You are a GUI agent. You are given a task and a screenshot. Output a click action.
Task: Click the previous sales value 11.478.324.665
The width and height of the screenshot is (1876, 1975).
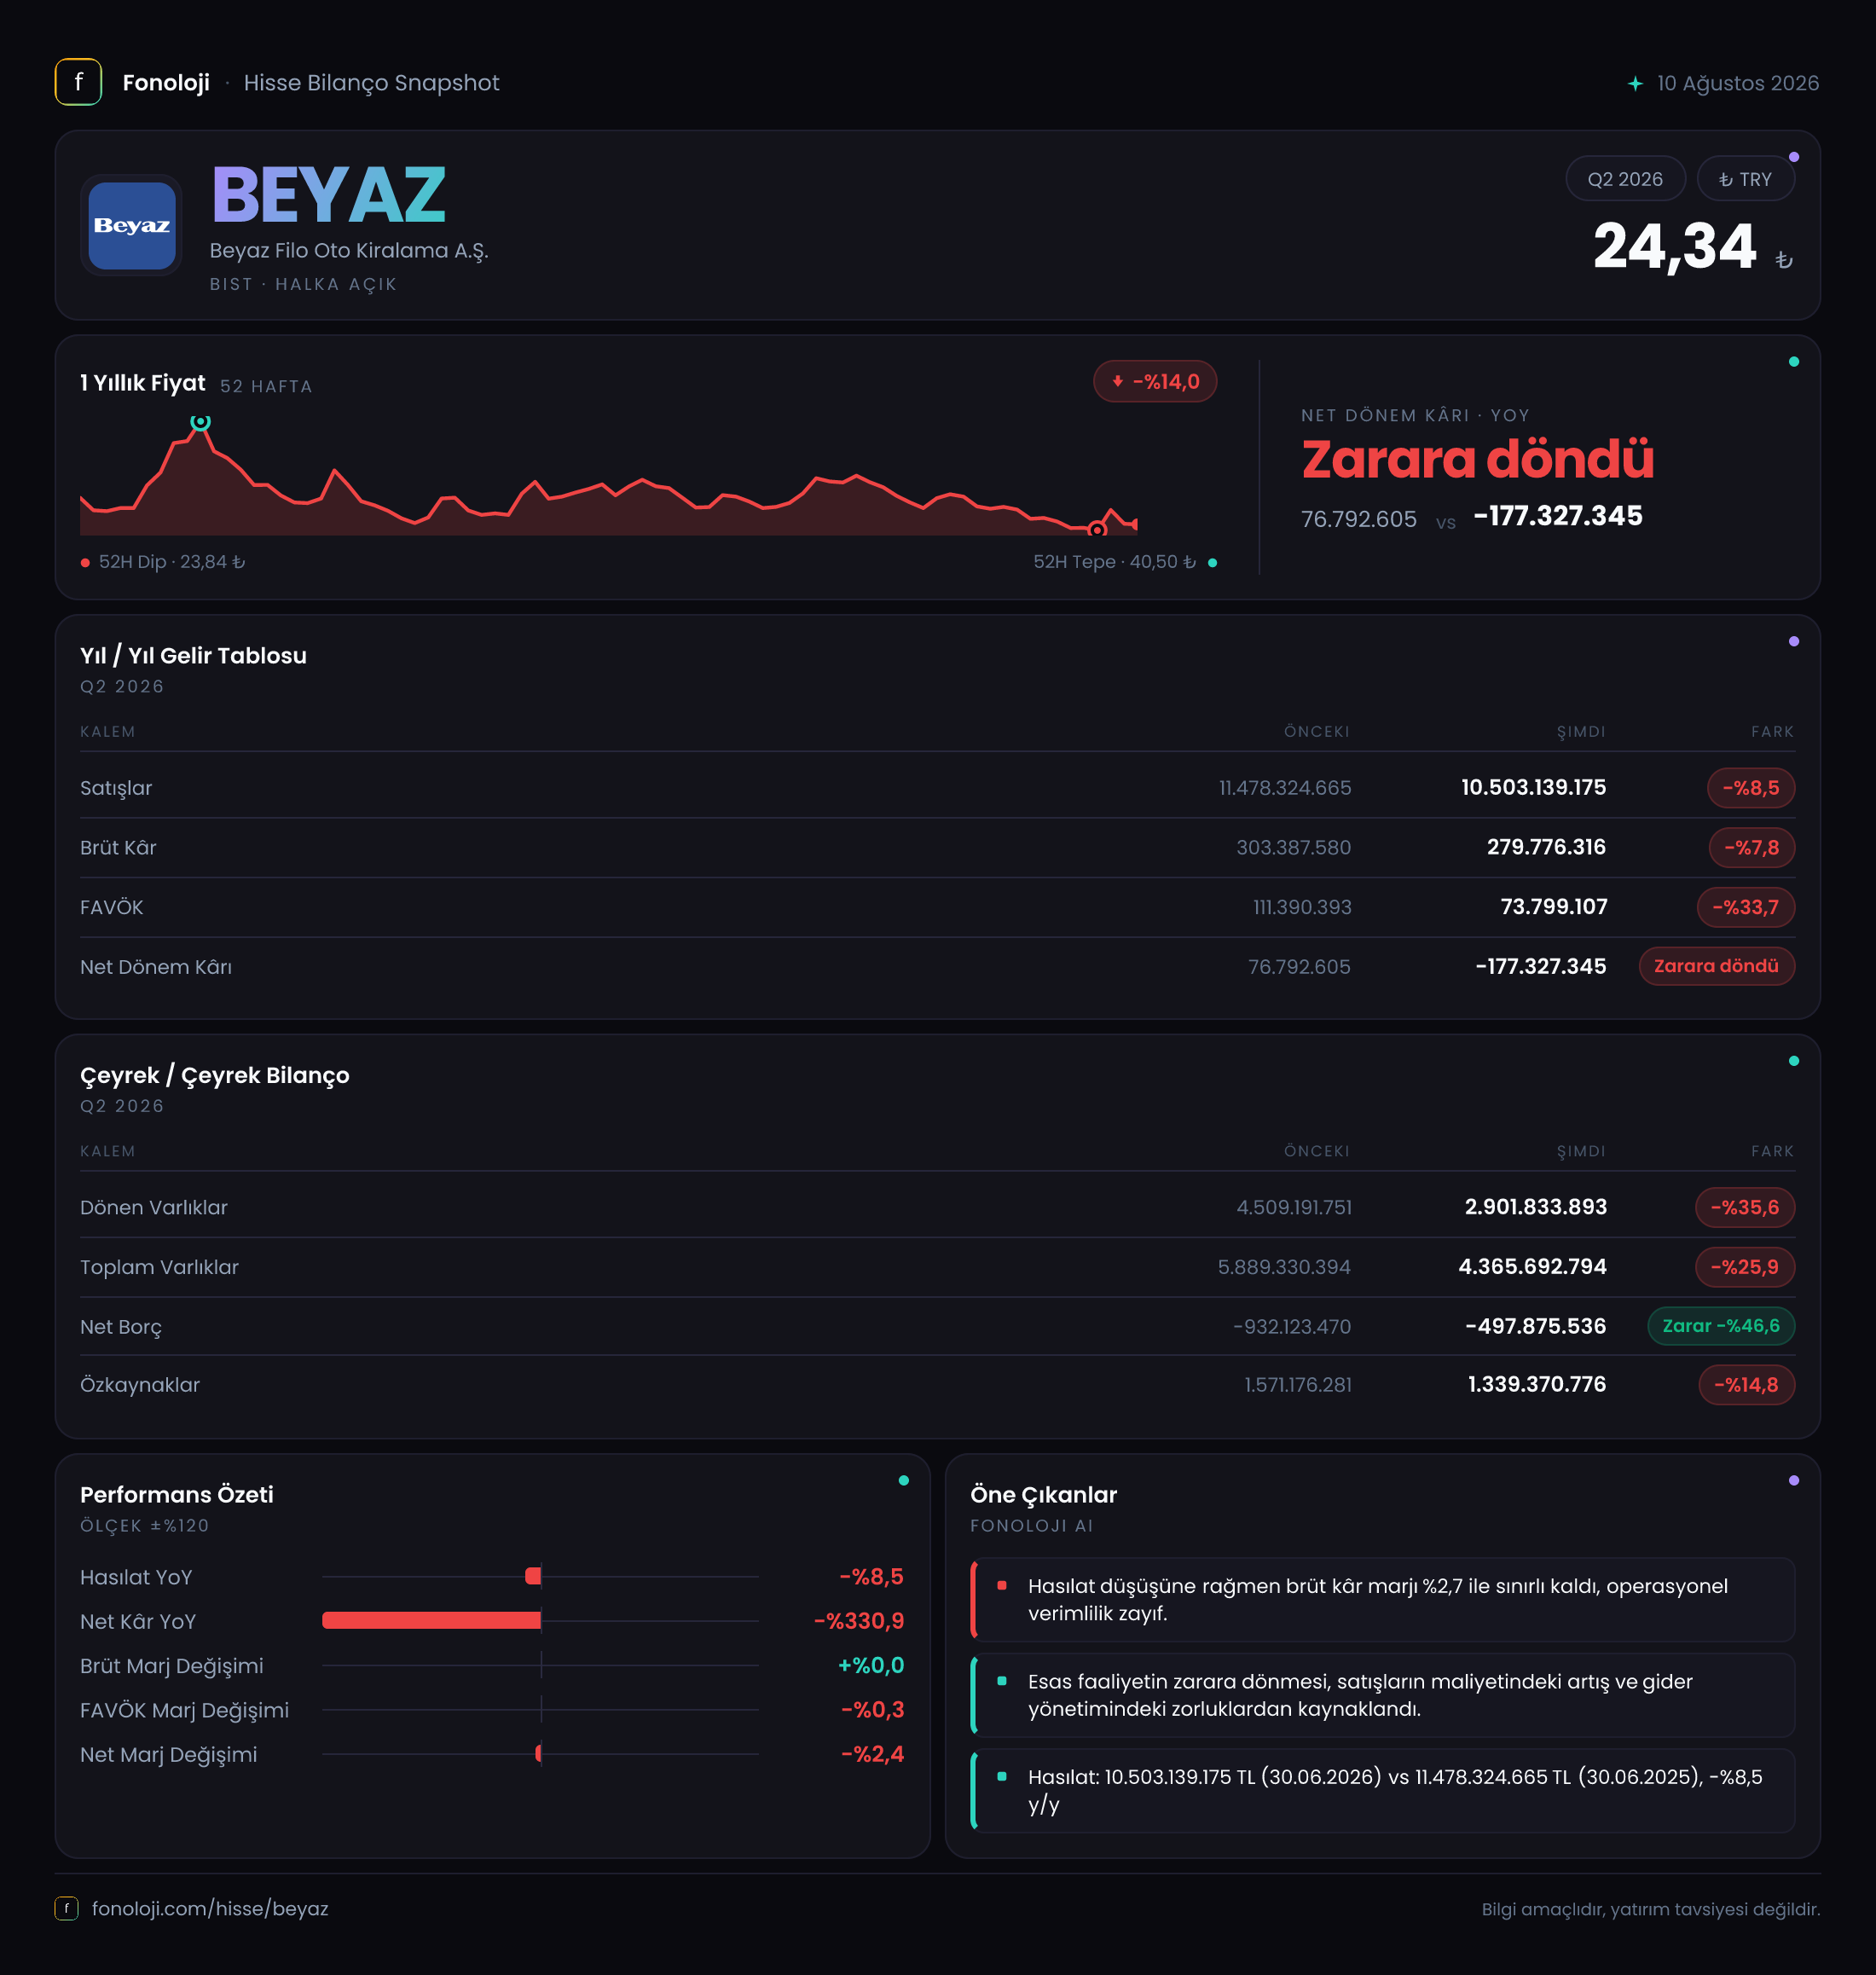click(1285, 788)
